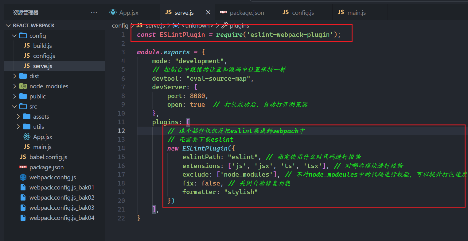Click the React icon on App.jsx tab
The image size is (468, 241).
113,12
